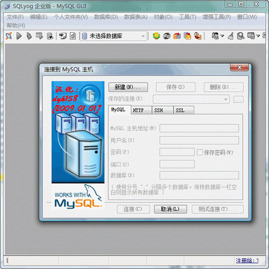The width and height of the screenshot is (269, 269).
Task: Open the 窗口(W) menu
Action: (247, 17)
